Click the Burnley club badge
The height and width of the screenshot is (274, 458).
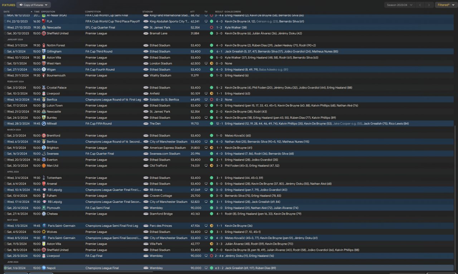click(x=44, y=118)
